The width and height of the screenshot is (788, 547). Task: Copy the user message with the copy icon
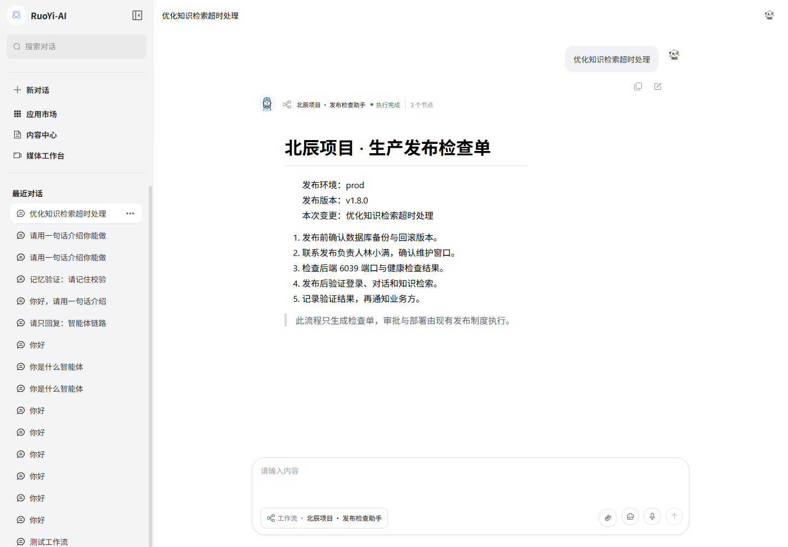[638, 86]
